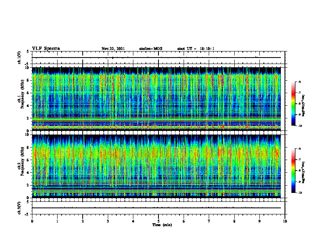Click the "8" kHz tick on ch.2 frequency axis
This screenshot has height=248, width=321.
(28, 148)
